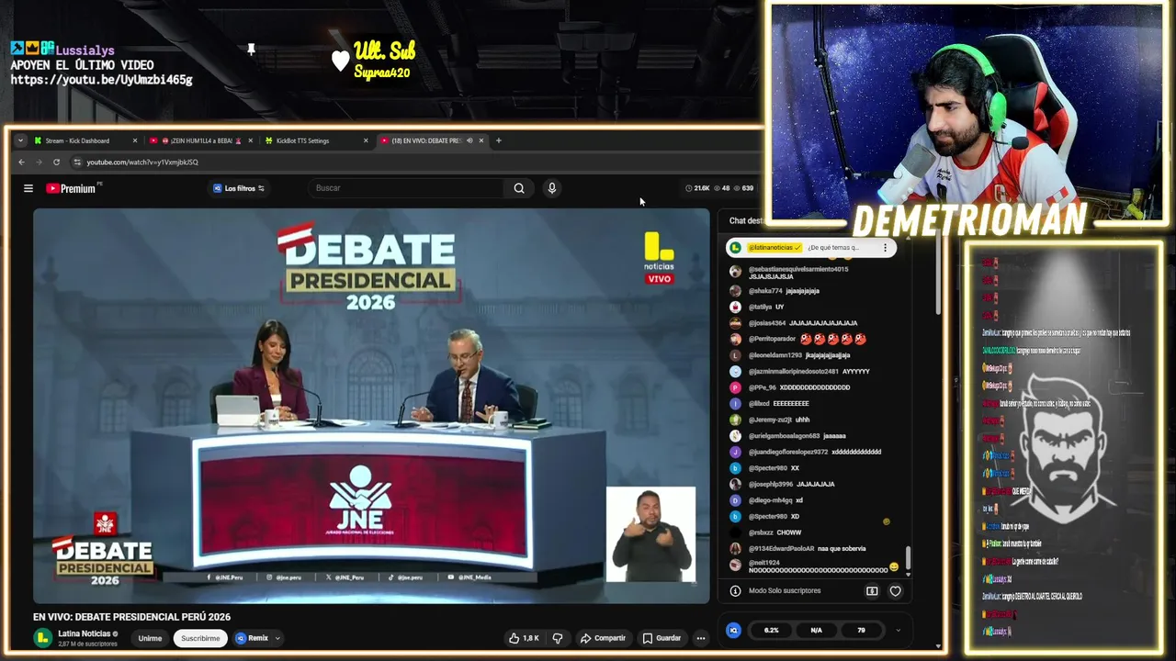Open Los filtros options
Screen dimensions: 1176x661
pos(239,188)
